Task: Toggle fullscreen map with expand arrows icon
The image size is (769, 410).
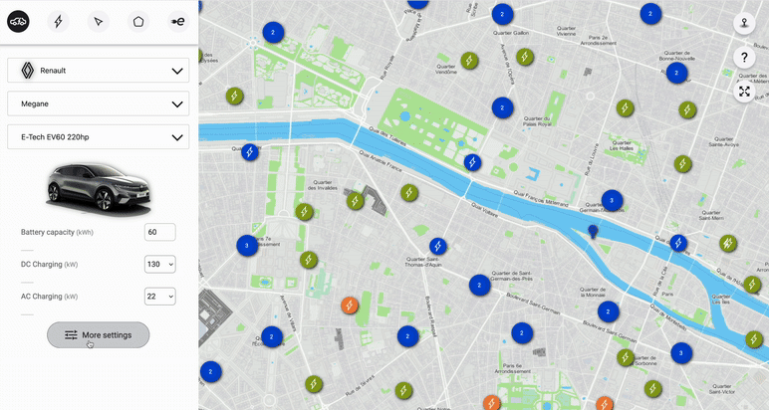Action: click(x=744, y=92)
